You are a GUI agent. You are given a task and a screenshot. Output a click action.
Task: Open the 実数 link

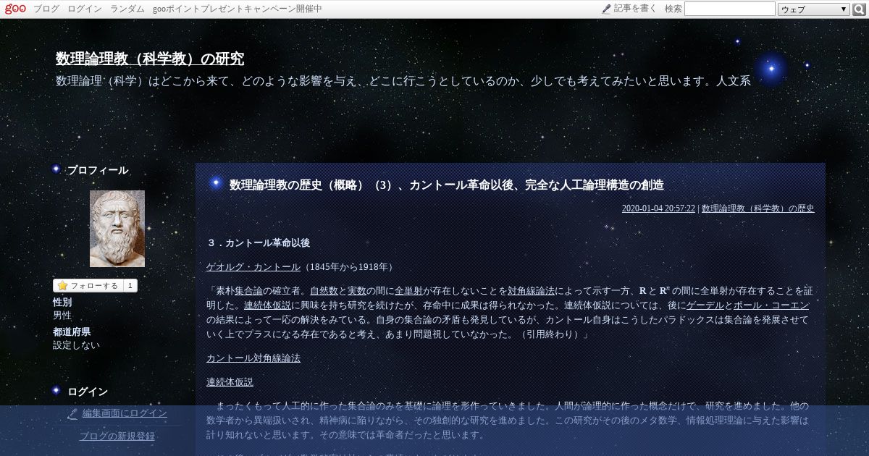point(357,291)
